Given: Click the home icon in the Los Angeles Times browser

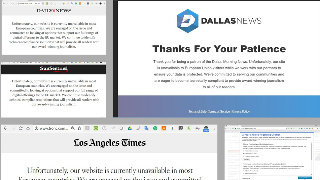Looking at the screenshot, I should pyautogui.click(x=28, y=128).
